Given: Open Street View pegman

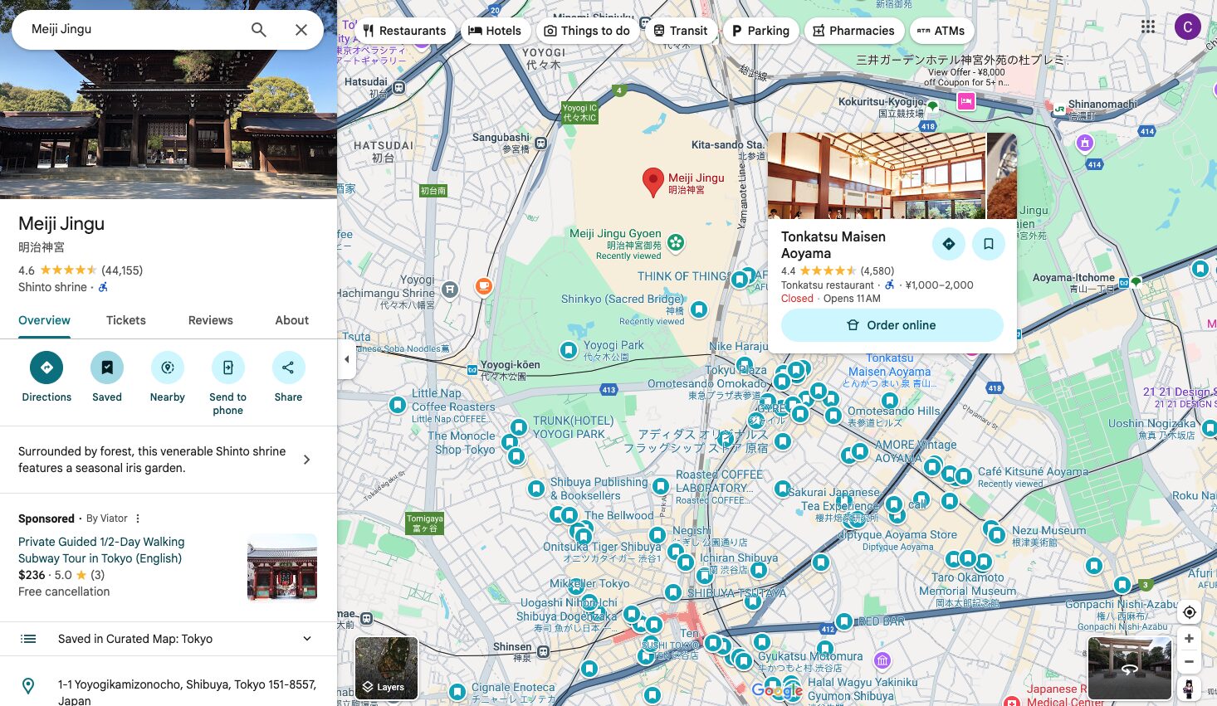Looking at the screenshot, I should point(1189,689).
